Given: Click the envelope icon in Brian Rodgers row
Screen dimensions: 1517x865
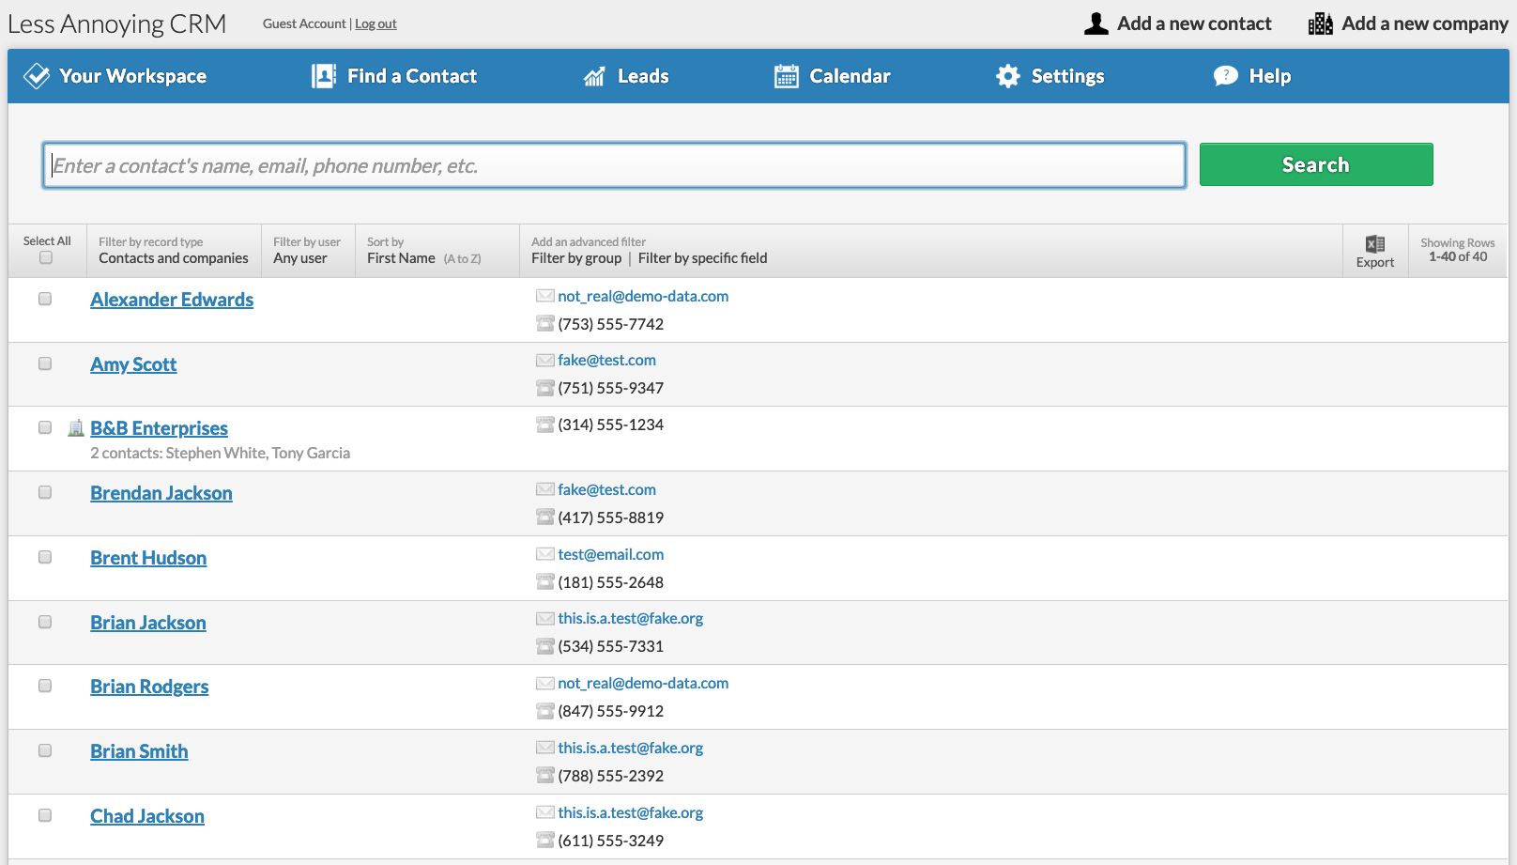Looking at the screenshot, I should pos(545,683).
